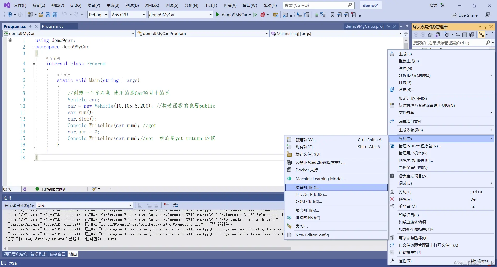The image size is (497, 267).
Task: Click the Hot Reload flame icon
Action: [263, 15]
